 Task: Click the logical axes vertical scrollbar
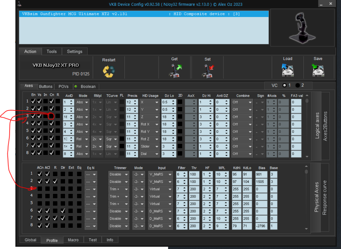tap(307, 126)
